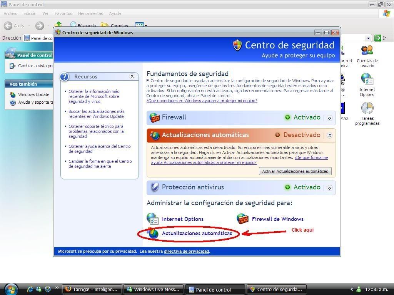Click Activar Actualizaciones automáticas button
The width and height of the screenshot is (394, 295).
tap(295, 171)
